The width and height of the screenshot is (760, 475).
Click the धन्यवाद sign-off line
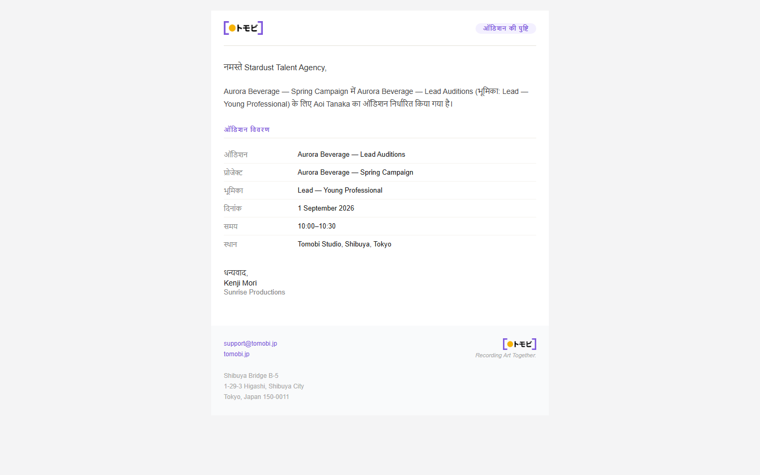[x=236, y=273]
